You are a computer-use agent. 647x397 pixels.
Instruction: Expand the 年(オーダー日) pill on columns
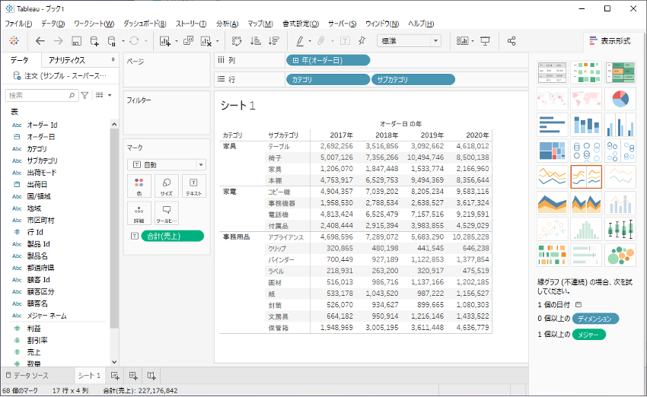point(295,61)
